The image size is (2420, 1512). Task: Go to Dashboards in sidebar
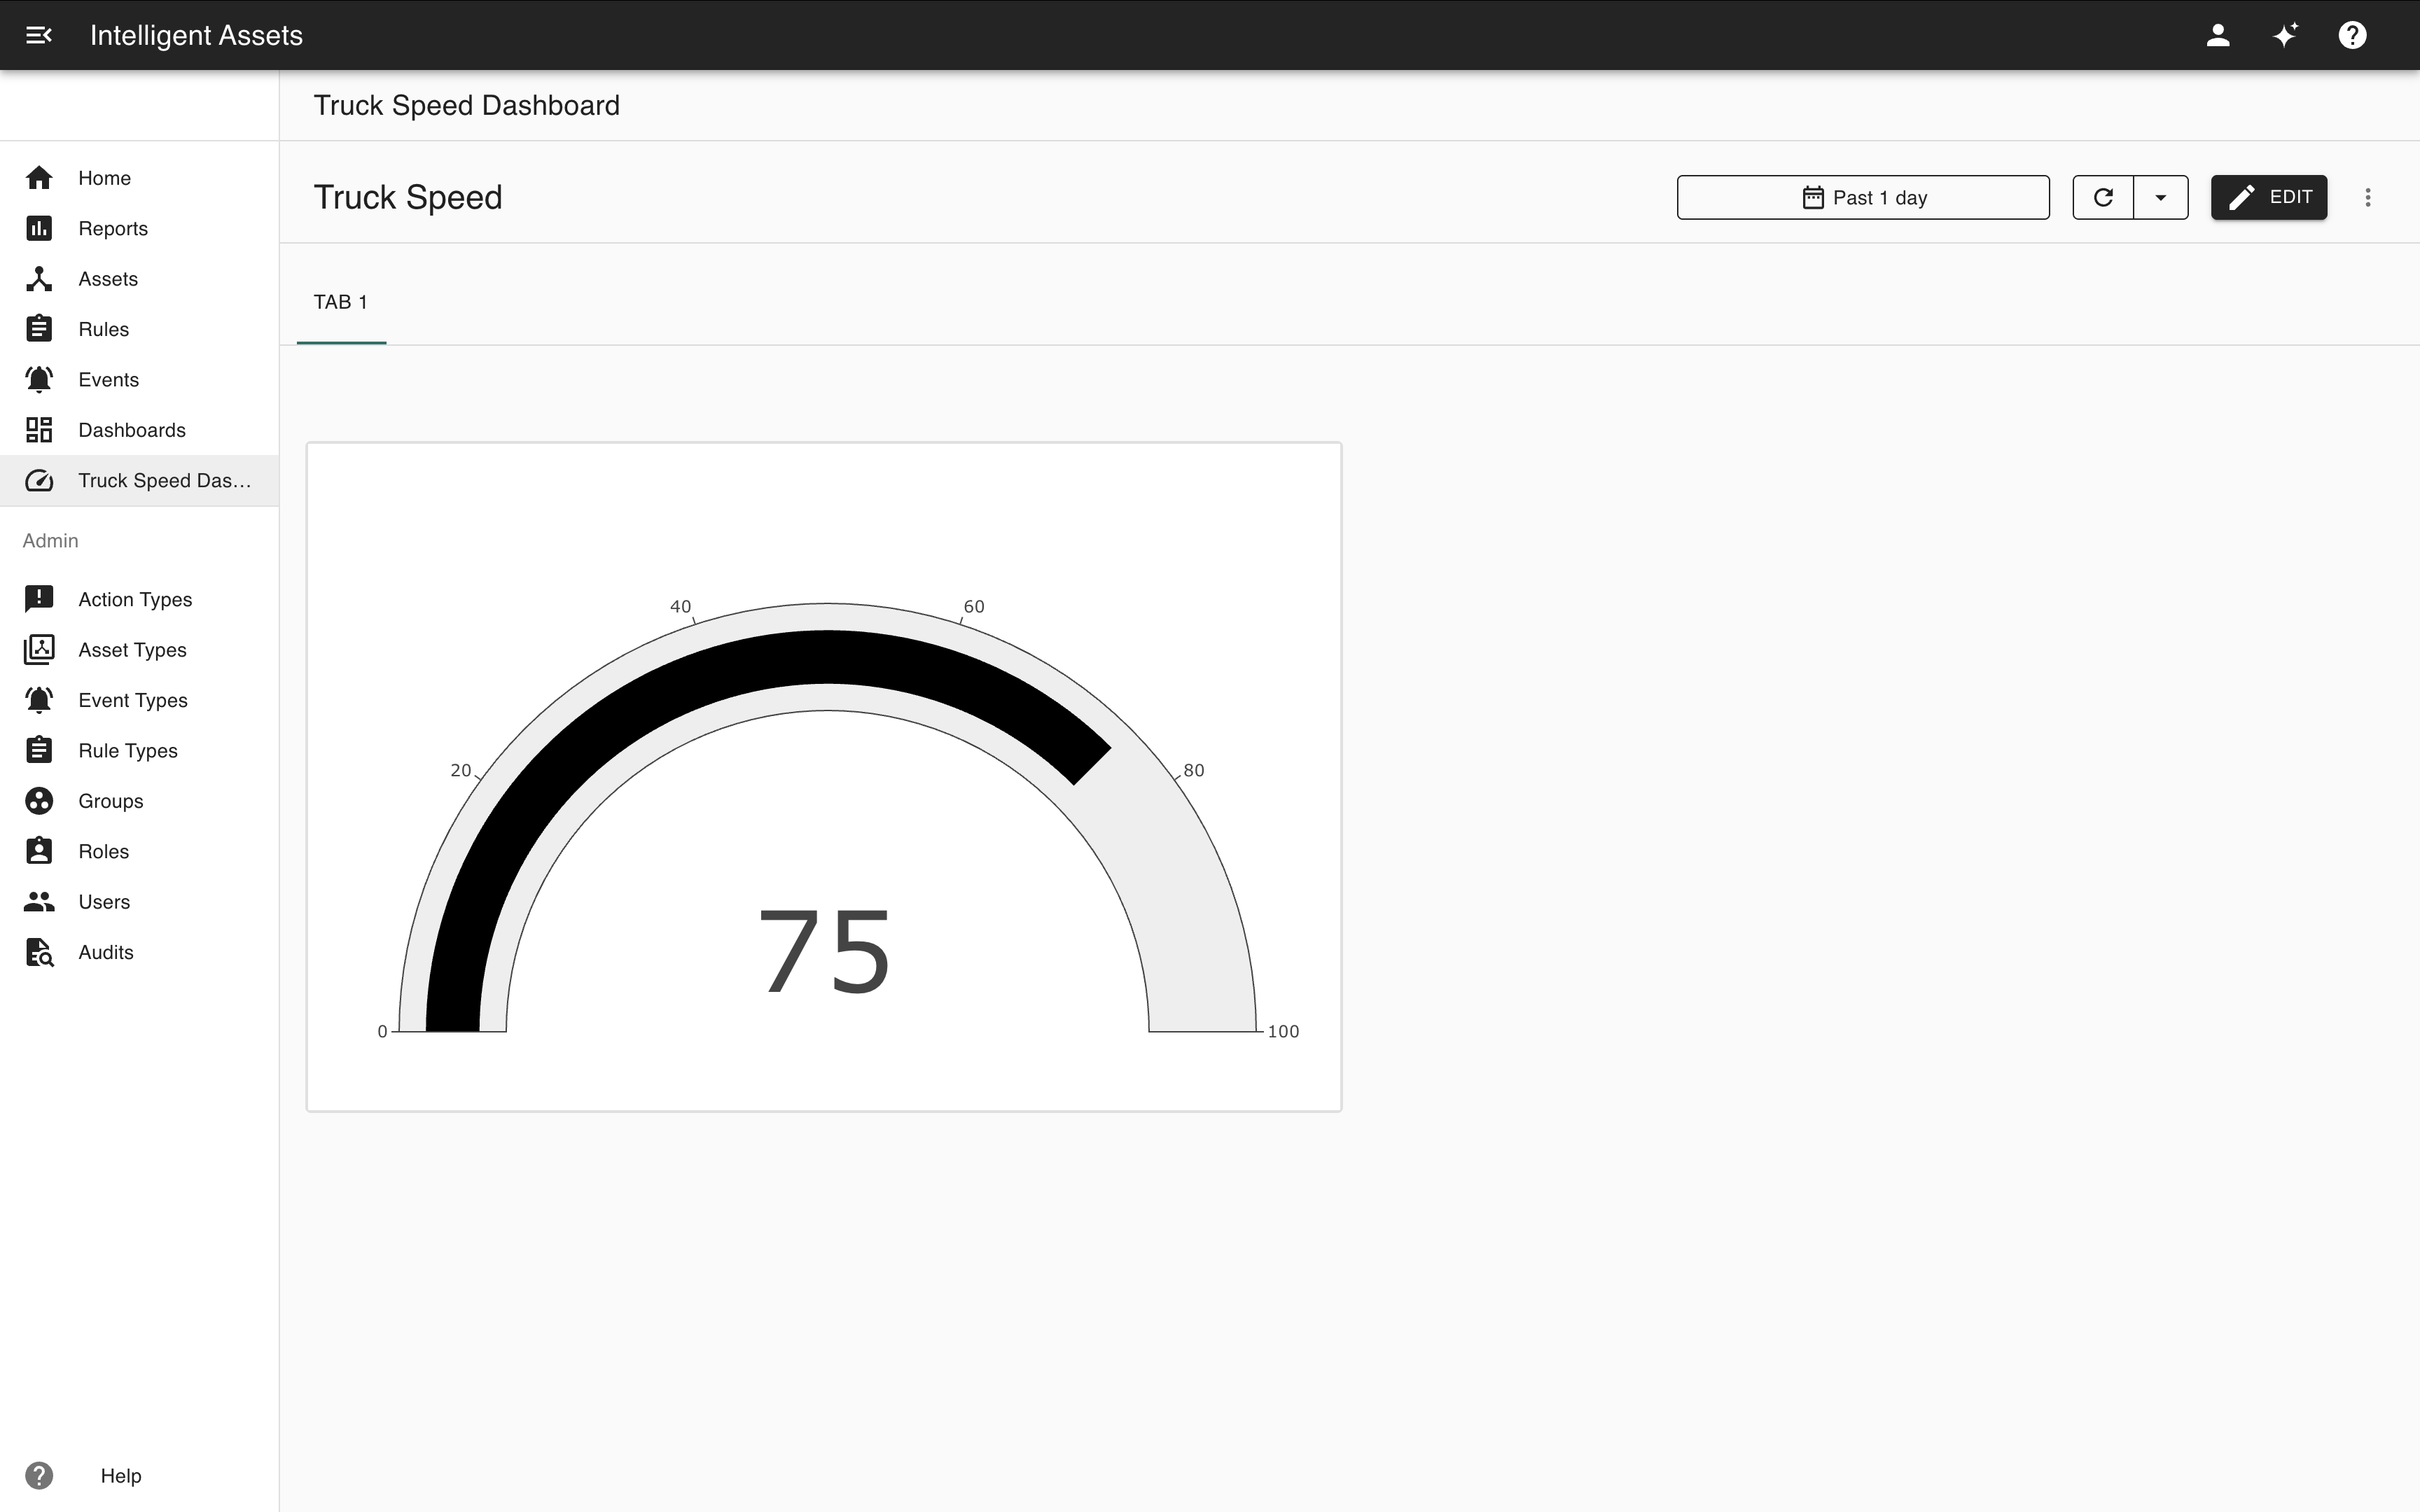tap(132, 430)
